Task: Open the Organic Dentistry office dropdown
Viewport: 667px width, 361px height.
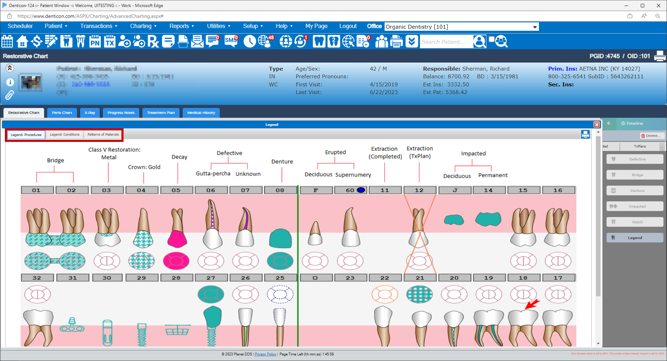Action: (534, 27)
